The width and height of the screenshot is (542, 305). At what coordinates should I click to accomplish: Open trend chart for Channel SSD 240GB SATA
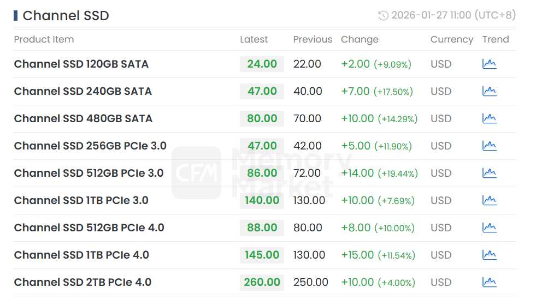[489, 91]
